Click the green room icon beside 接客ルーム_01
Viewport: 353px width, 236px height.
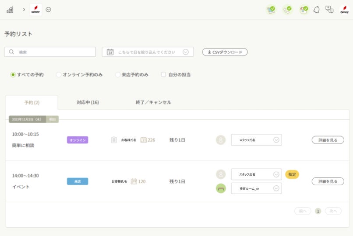pos(221,188)
